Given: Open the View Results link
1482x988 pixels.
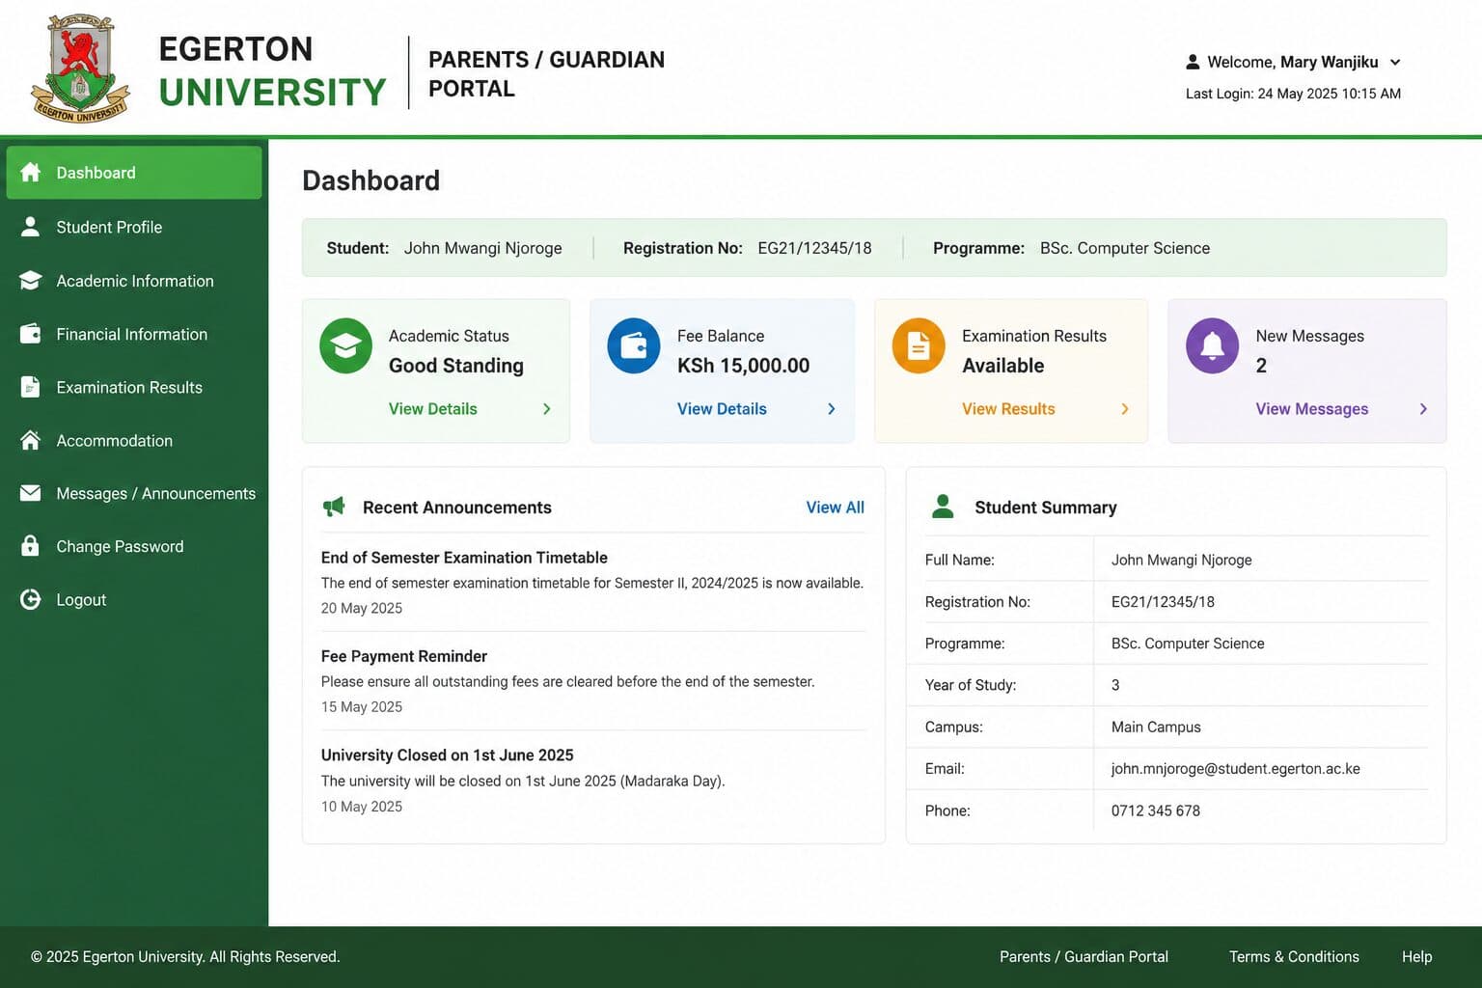Looking at the screenshot, I should click(x=1008, y=409).
